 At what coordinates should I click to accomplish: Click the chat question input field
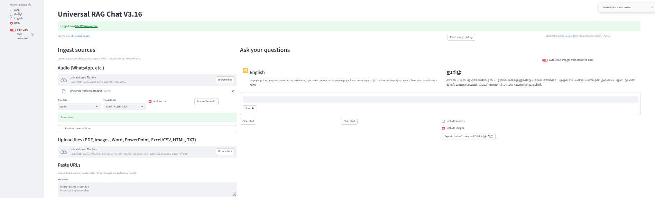440,100
